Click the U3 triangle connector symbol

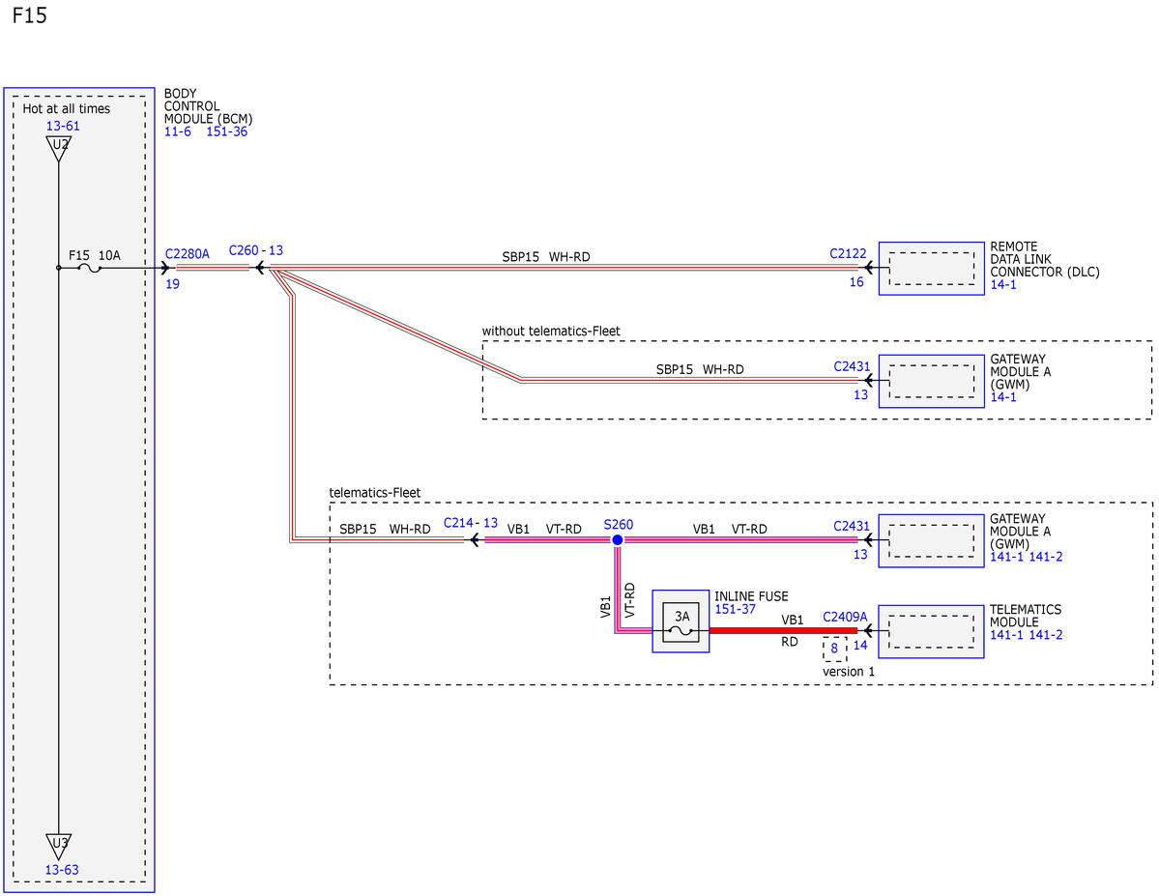click(x=58, y=846)
